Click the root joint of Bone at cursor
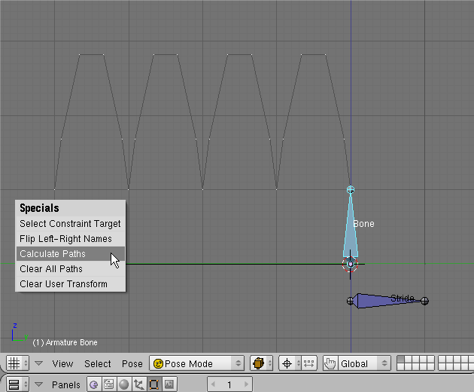This screenshot has width=474, height=392. coord(350,264)
